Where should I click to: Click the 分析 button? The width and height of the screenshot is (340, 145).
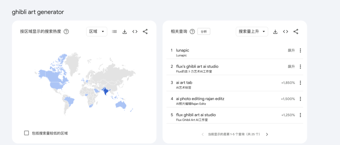(204, 32)
